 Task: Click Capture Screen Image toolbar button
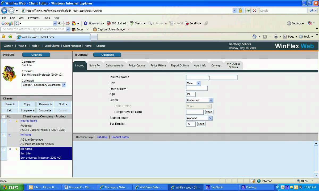pyautogui.click(x=109, y=29)
